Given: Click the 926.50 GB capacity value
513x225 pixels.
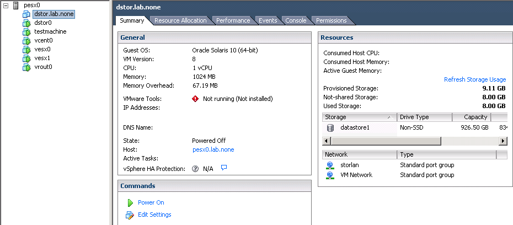Looking at the screenshot, I should coord(474,127).
